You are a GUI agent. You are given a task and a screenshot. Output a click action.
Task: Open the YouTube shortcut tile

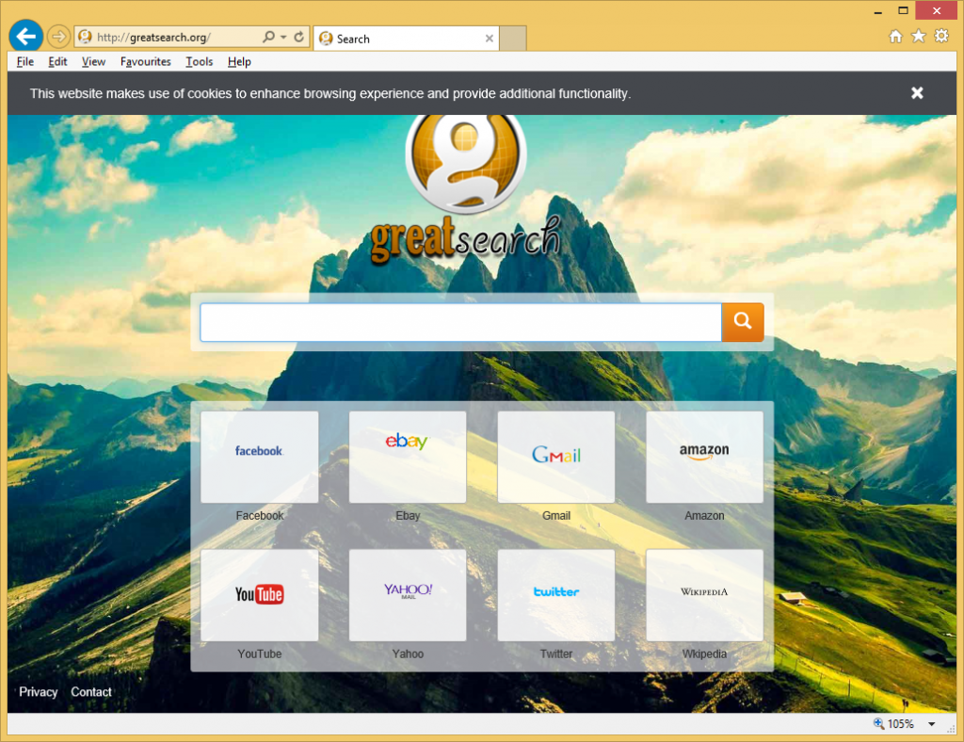260,595
